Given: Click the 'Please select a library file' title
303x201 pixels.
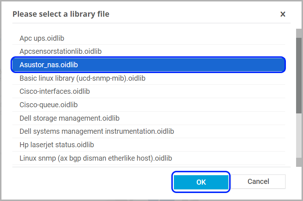Looking at the screenshot, I should click(x=61, y=14).
